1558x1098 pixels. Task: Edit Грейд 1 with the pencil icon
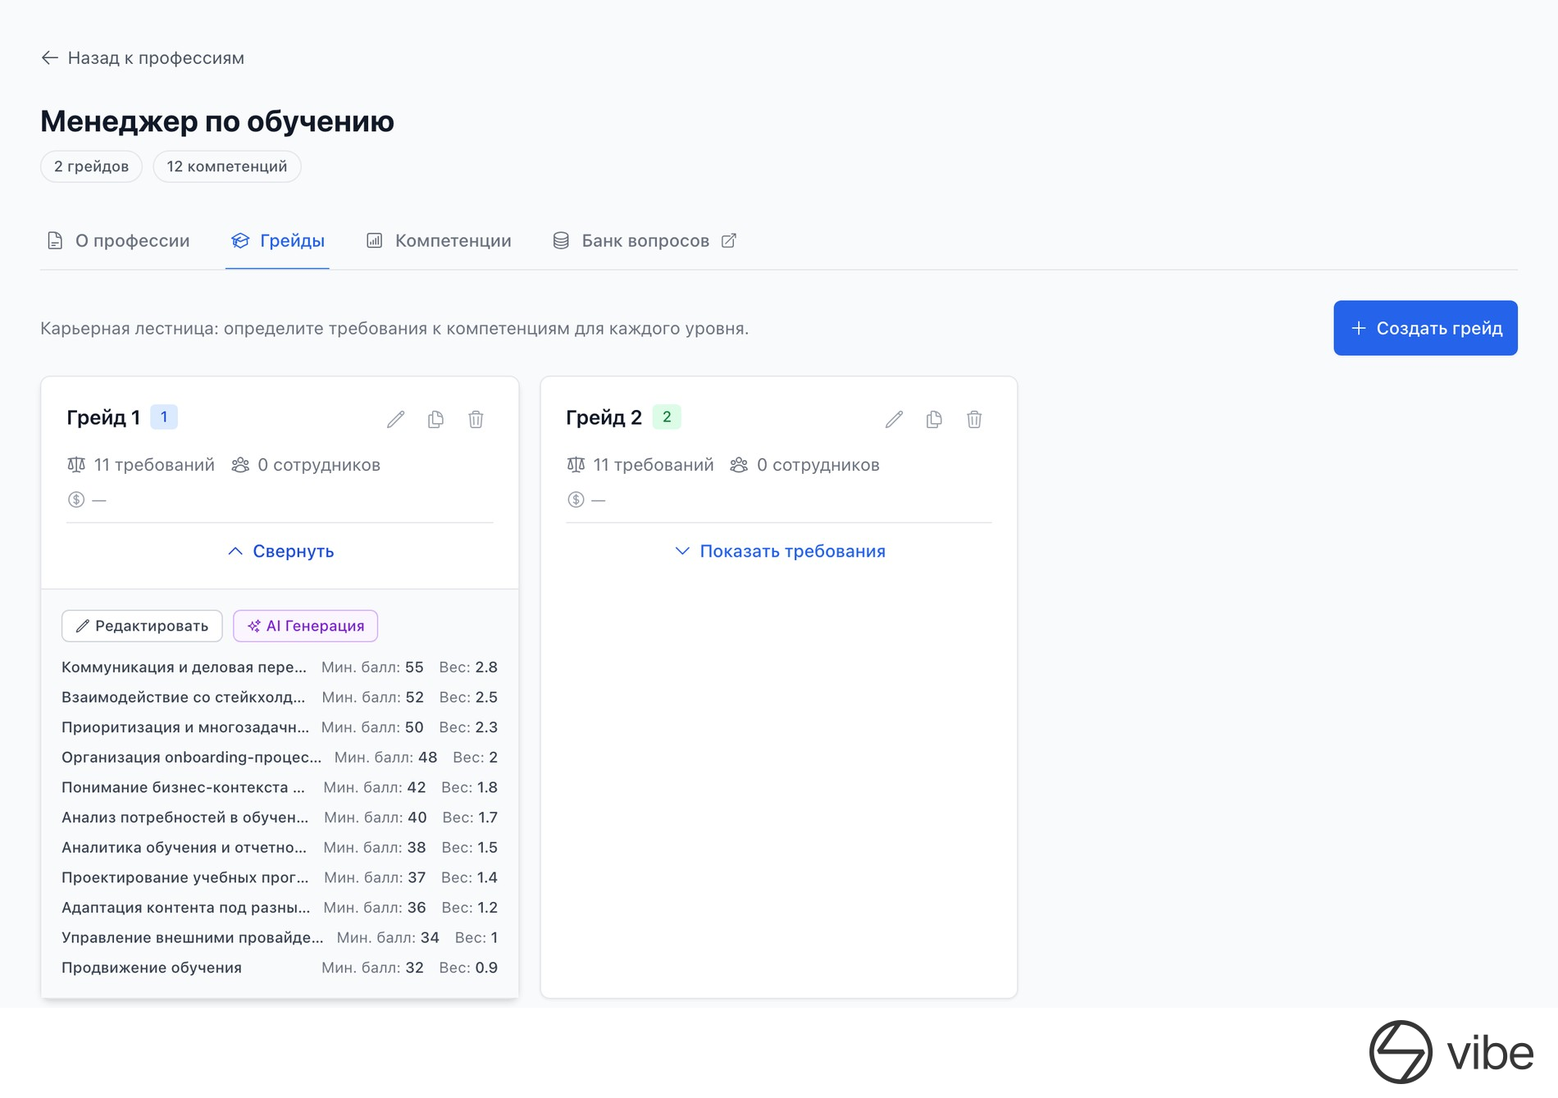pyautogui.click(x=396, y=420)
